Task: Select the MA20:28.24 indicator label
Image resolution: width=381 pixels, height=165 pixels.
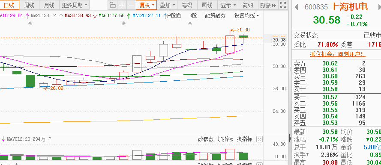Action: point(44,16)
